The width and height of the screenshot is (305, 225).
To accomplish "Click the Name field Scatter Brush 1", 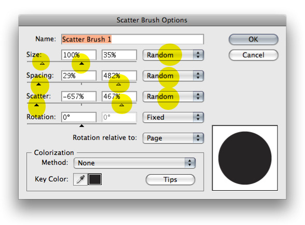I will (x=132, y=39).
